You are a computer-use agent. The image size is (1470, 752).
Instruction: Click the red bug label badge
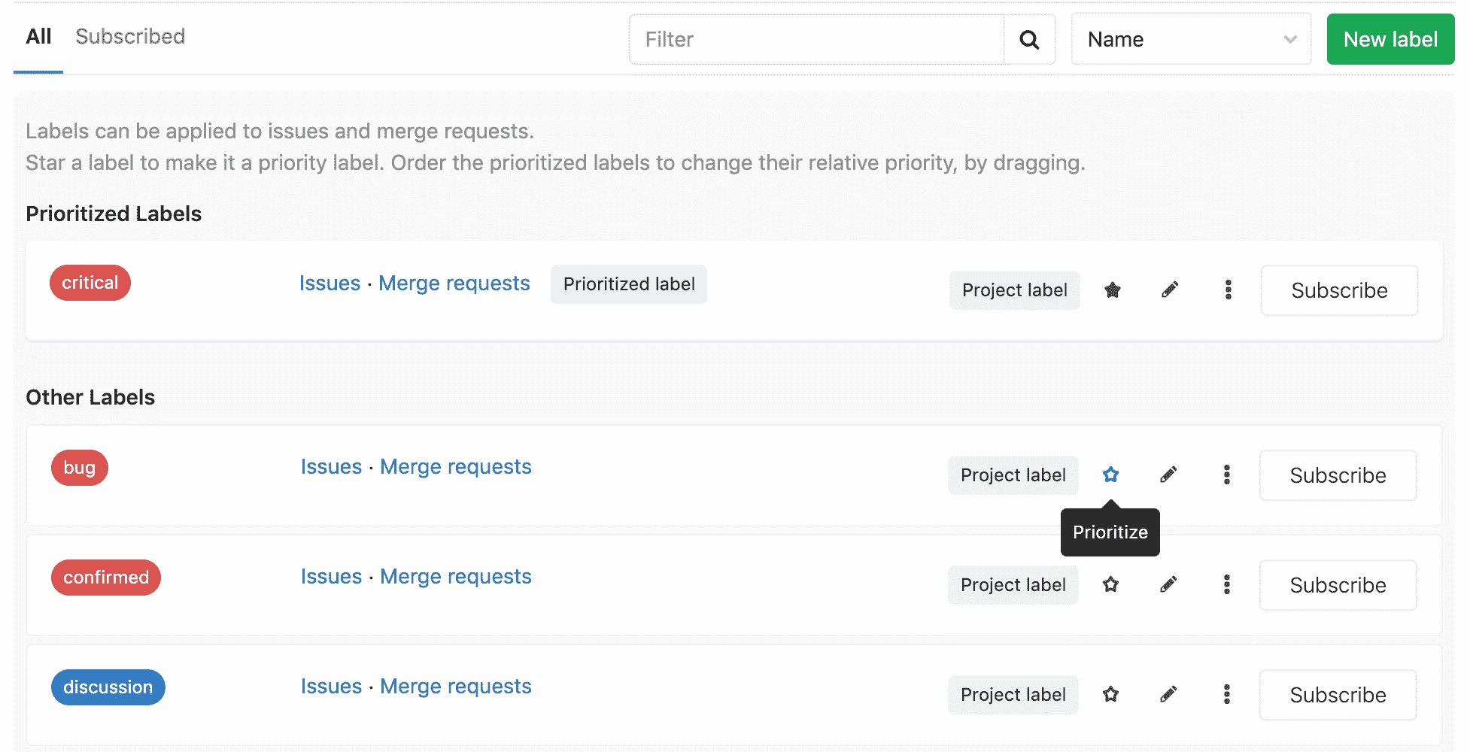pyautogui.click(x=79, y=467)
